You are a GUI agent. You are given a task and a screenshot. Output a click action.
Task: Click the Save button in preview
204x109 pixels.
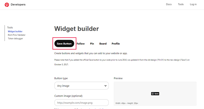tap(155, 94)
